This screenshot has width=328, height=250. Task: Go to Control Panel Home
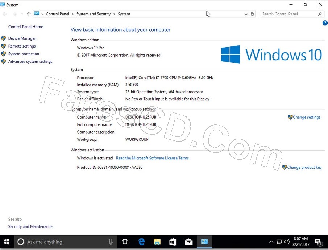[25, 27]
